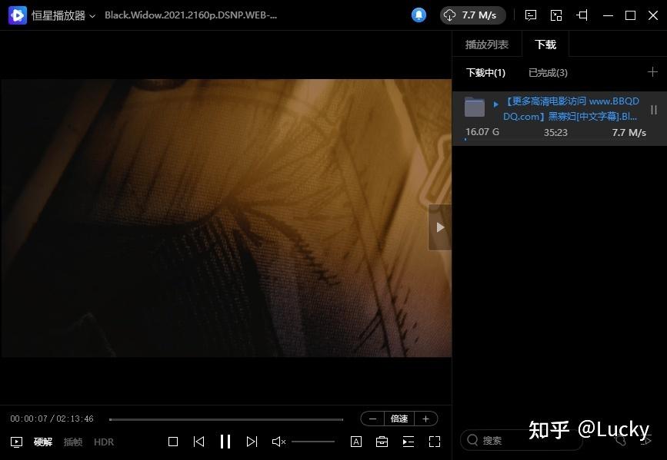Viewport: 667px width, 460px height.
Task: Open the feedback message icon
Action: (531, 15)
